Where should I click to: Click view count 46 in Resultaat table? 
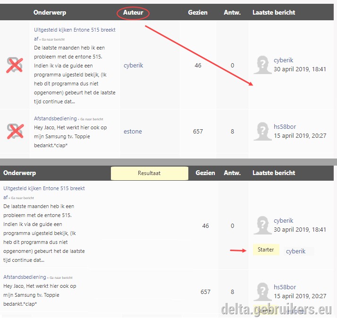coord(205,226)
